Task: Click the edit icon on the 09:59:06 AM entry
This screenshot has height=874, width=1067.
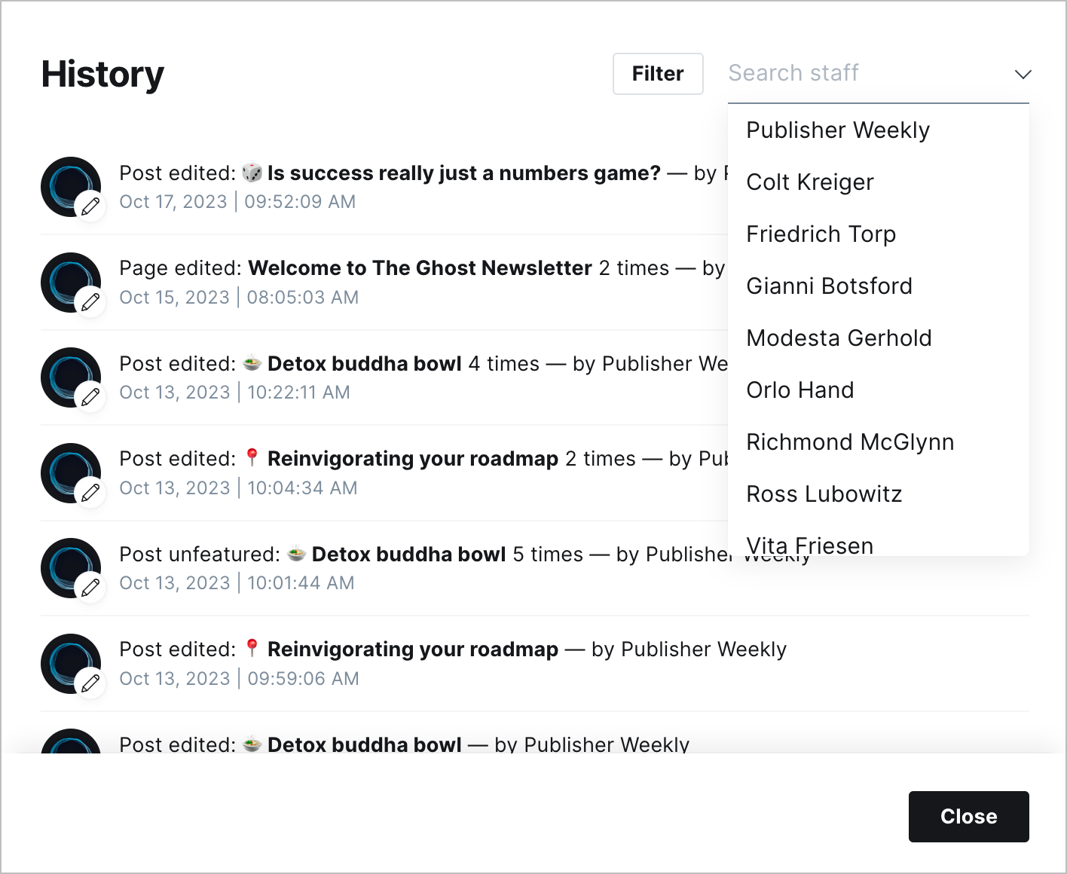Action: point(90,683)
